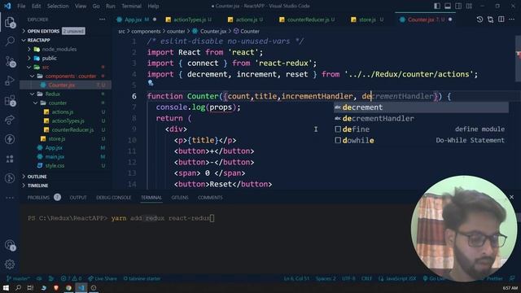Screen dimensions: 521x293
Task: Switch to the counterReducer.js editor tab
Action: tap(308, 20)
